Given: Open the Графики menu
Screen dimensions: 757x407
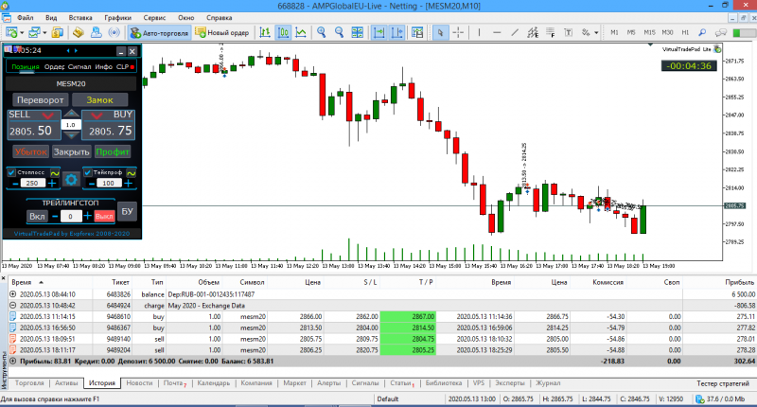Looking at the screenshot, I should (117, 17).
